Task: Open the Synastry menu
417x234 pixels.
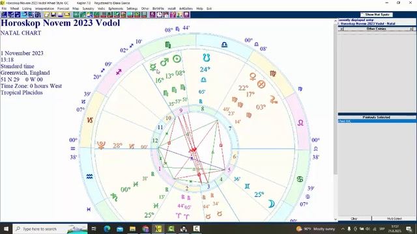Action: [89, 8]
